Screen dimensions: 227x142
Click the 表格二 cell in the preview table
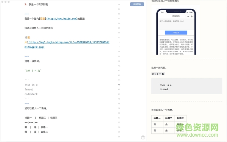[180, 130]
